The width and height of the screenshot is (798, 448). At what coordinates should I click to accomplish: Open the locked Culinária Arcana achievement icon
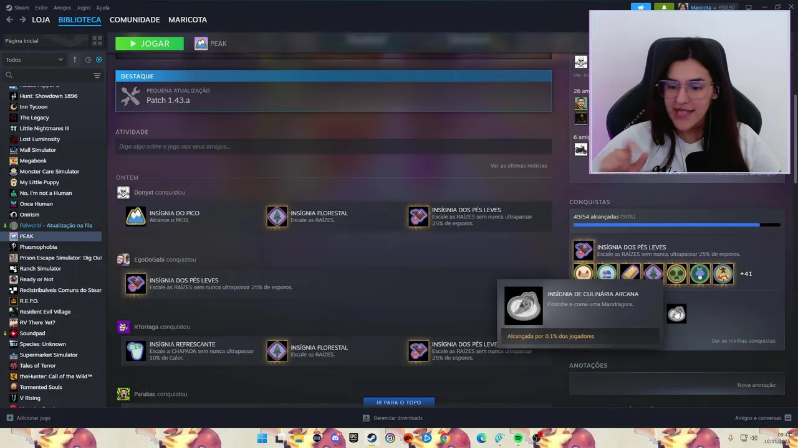(676, 314)
